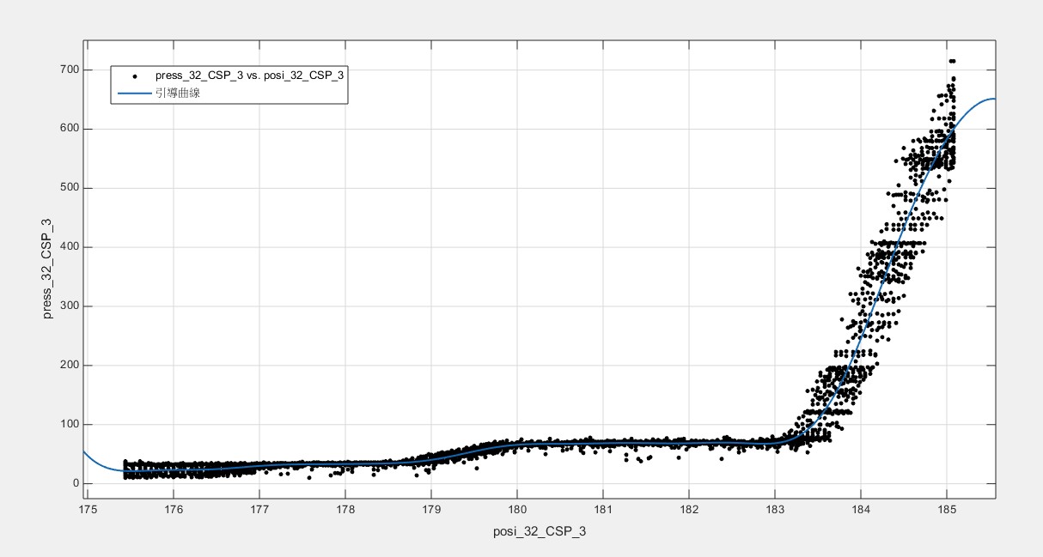
Task: Click the x-axis label posi_32_CSP_3
Action: tap(540, 532)
